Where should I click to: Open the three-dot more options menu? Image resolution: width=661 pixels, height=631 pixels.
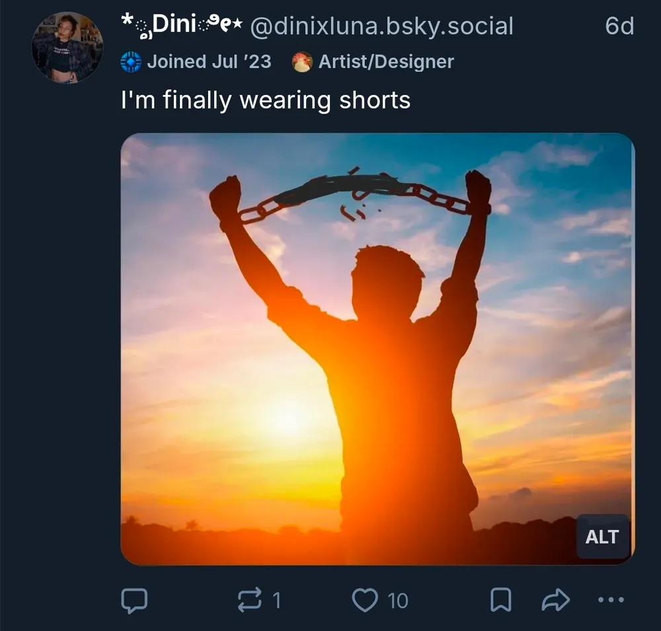[x=610, y=600]
